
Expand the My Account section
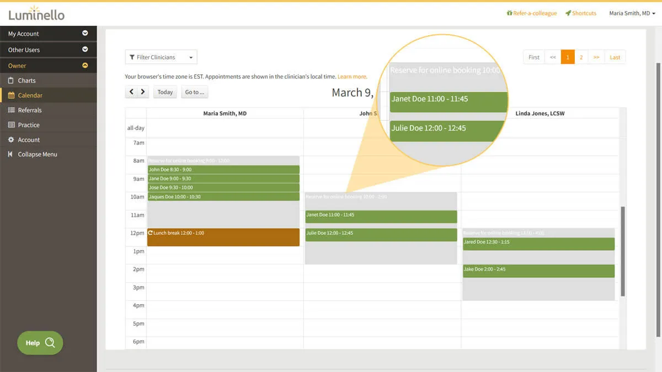[x=86, y=33]
